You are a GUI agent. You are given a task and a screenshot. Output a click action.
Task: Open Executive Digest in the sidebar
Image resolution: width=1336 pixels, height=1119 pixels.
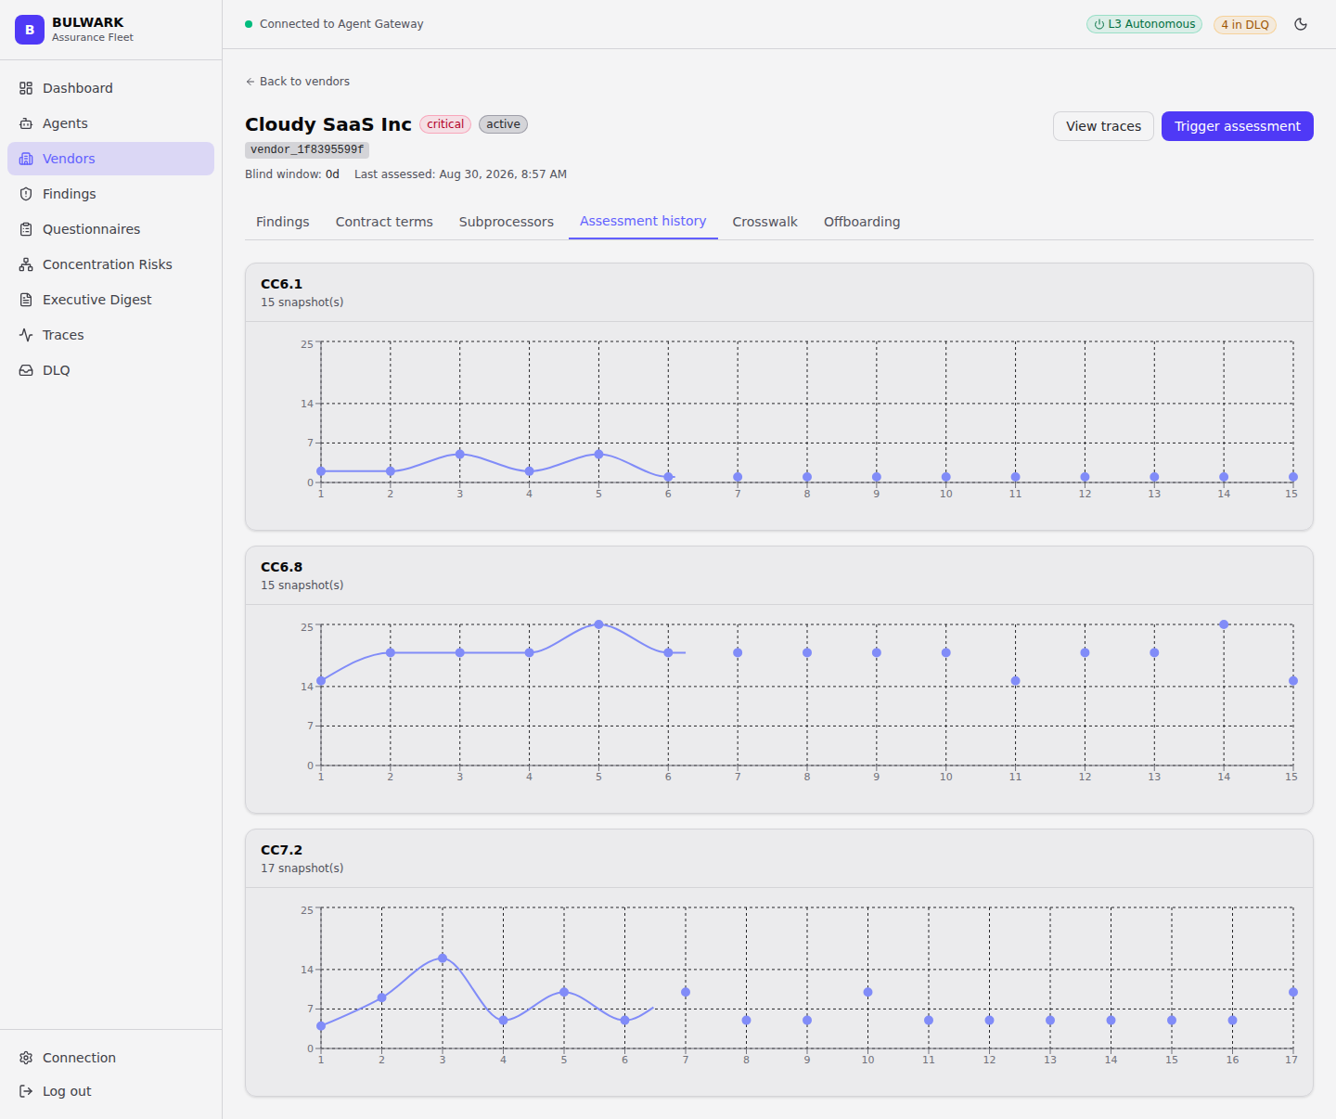tap(110, 300)
